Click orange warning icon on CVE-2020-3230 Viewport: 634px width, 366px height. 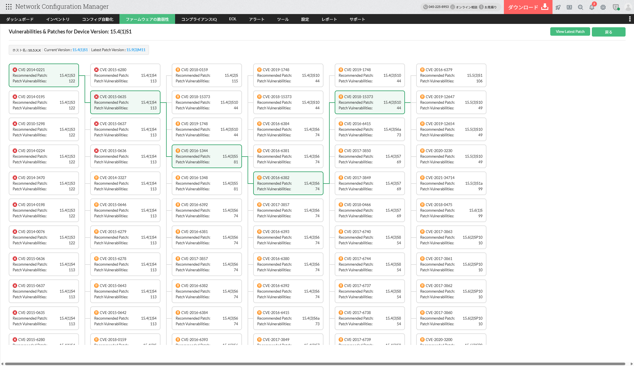coord(422,151)
